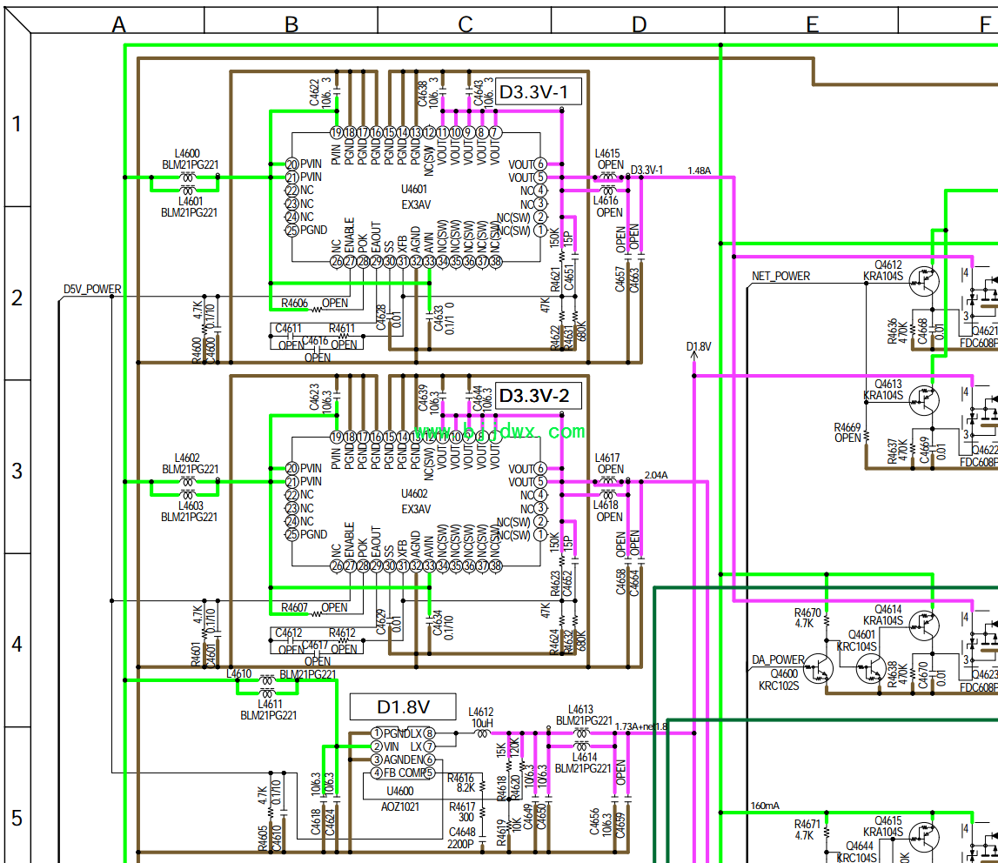Select the L4612 10uH inductor label
The width and height of the screenshot is (998, 863).
[x=481, y=718]
